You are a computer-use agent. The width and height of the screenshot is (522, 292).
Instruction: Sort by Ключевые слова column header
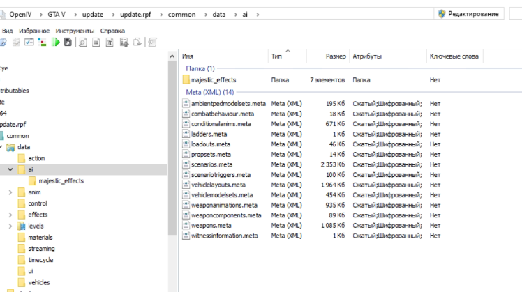point(454,56)
